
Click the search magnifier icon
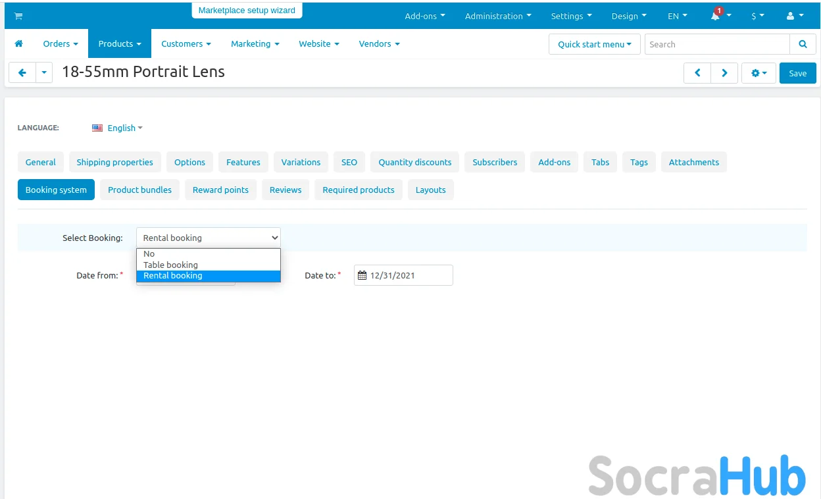pyautogui.click(x=803, y=44)
